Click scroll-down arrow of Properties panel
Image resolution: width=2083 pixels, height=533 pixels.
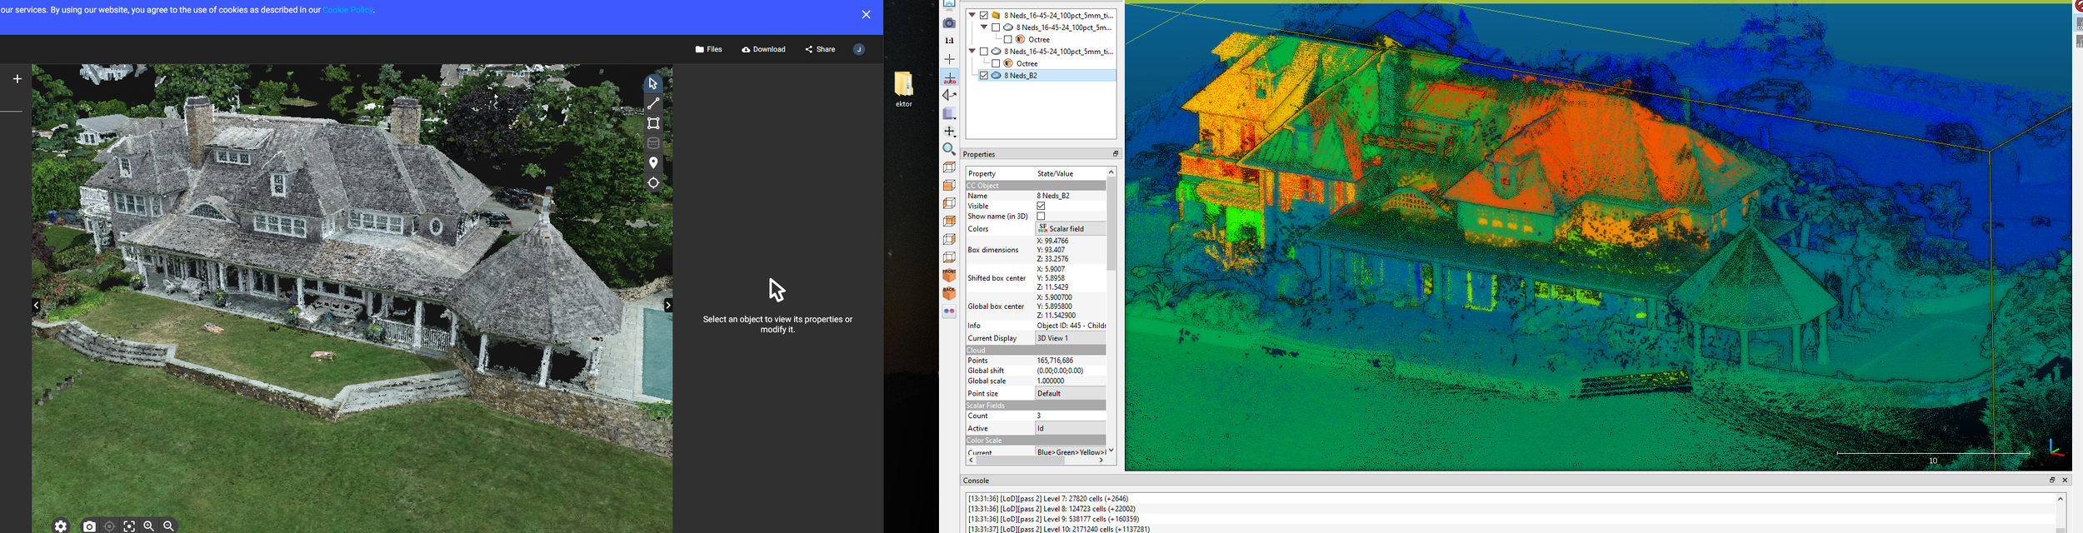click(1111, 451)
